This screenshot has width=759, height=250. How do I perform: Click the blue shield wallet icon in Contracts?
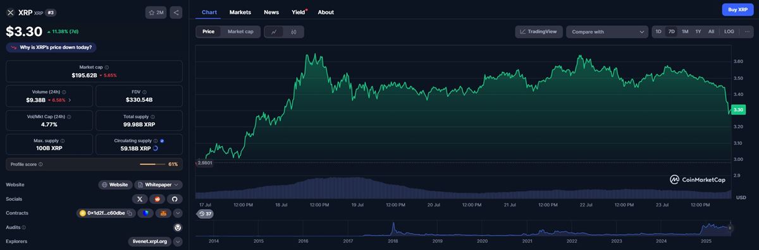click(x=145, y=213)
